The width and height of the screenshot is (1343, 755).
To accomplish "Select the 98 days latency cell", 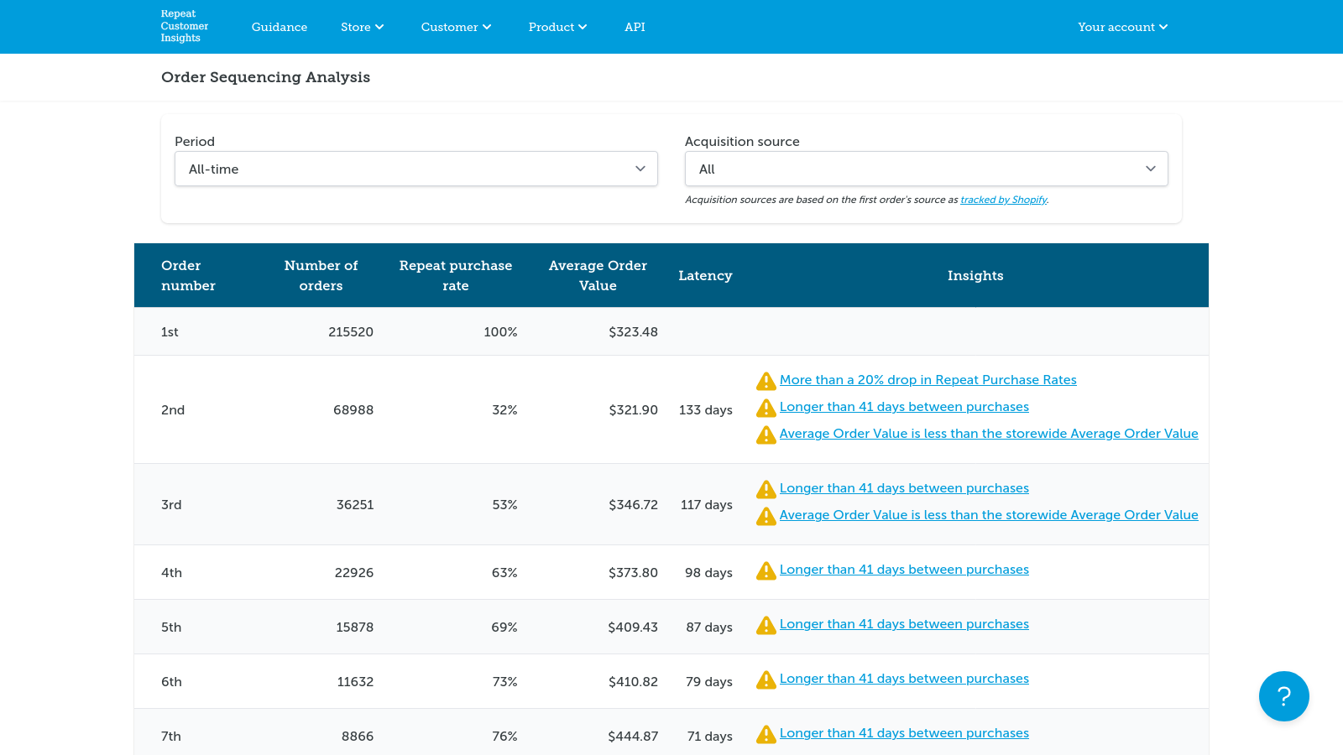I will [708, 573].
